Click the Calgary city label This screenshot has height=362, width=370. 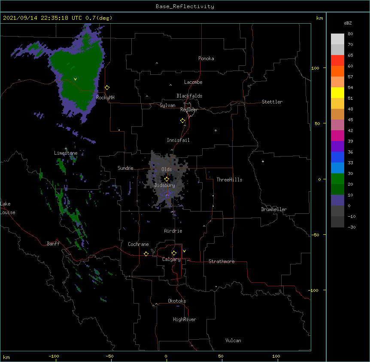171,259
